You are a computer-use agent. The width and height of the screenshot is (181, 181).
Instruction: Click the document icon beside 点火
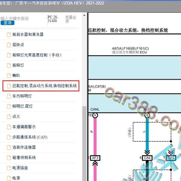click(x=9, y=117)
